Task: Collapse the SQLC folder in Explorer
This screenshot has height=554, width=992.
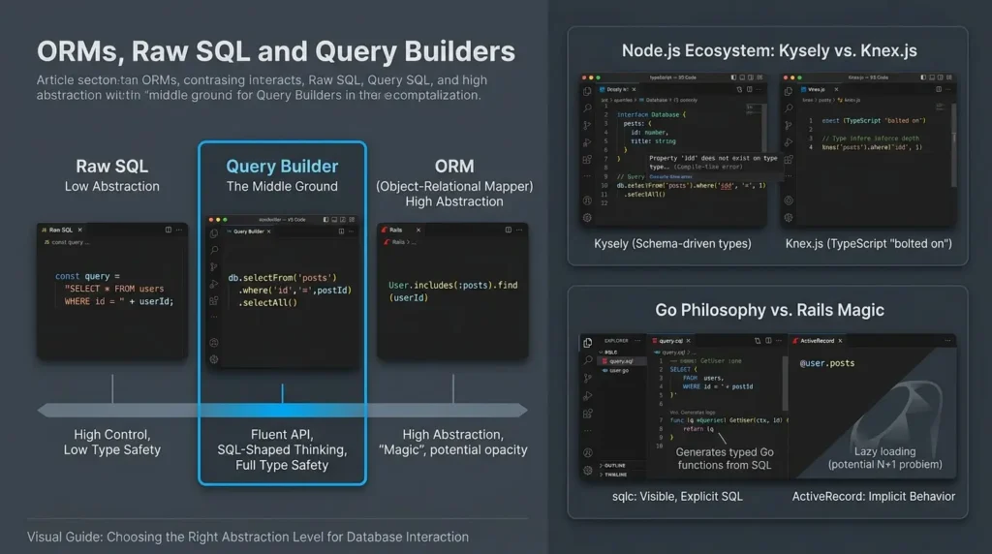Action: click(609, 352)
